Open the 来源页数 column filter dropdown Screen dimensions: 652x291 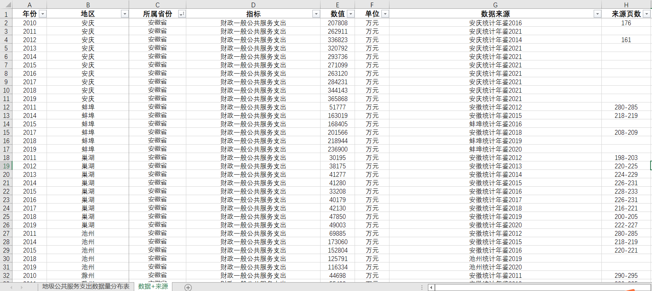tap(647, 14)
